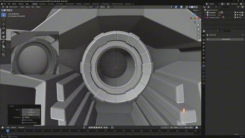This screenshot has width=245, height=138.
Task: Switch to Sculpting workspace tab
Action: tap(51, 4)
